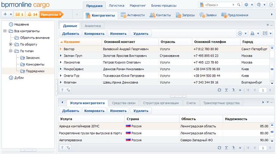Screen dimensions: 276x154
Task: Click the Процессы button
Action: click(x=51, y=14)
